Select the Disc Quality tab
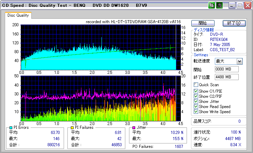Viewport: 253px width, 153px height. point(18,15)
